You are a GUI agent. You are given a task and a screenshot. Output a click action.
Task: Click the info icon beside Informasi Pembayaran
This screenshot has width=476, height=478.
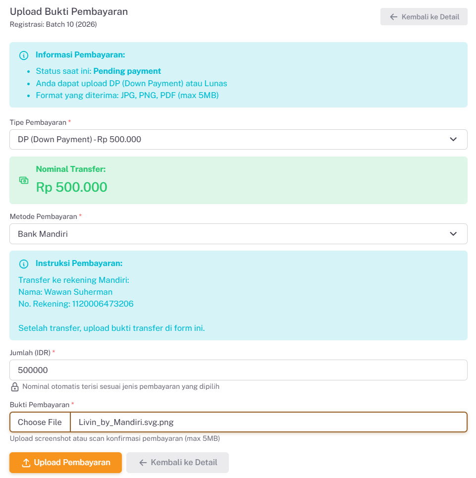point(23,55)
